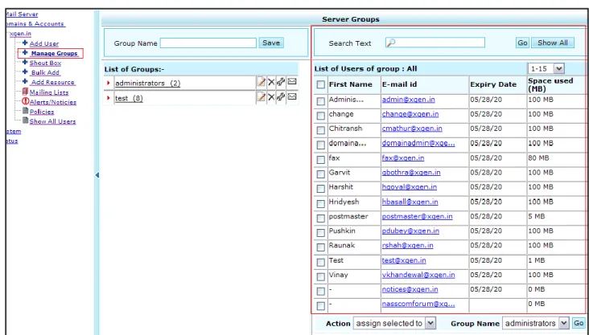Click the Expiry Date column header
This screenshot has height=335, width=589.
[x=493, y=85]
